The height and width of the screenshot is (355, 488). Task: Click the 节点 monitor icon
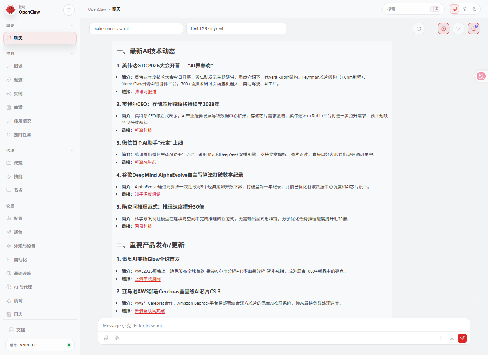click(9, 190)
